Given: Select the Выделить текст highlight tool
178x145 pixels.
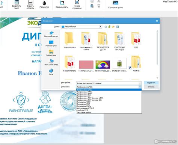Looking at the screenshot, I should click(x=17, y=5).
